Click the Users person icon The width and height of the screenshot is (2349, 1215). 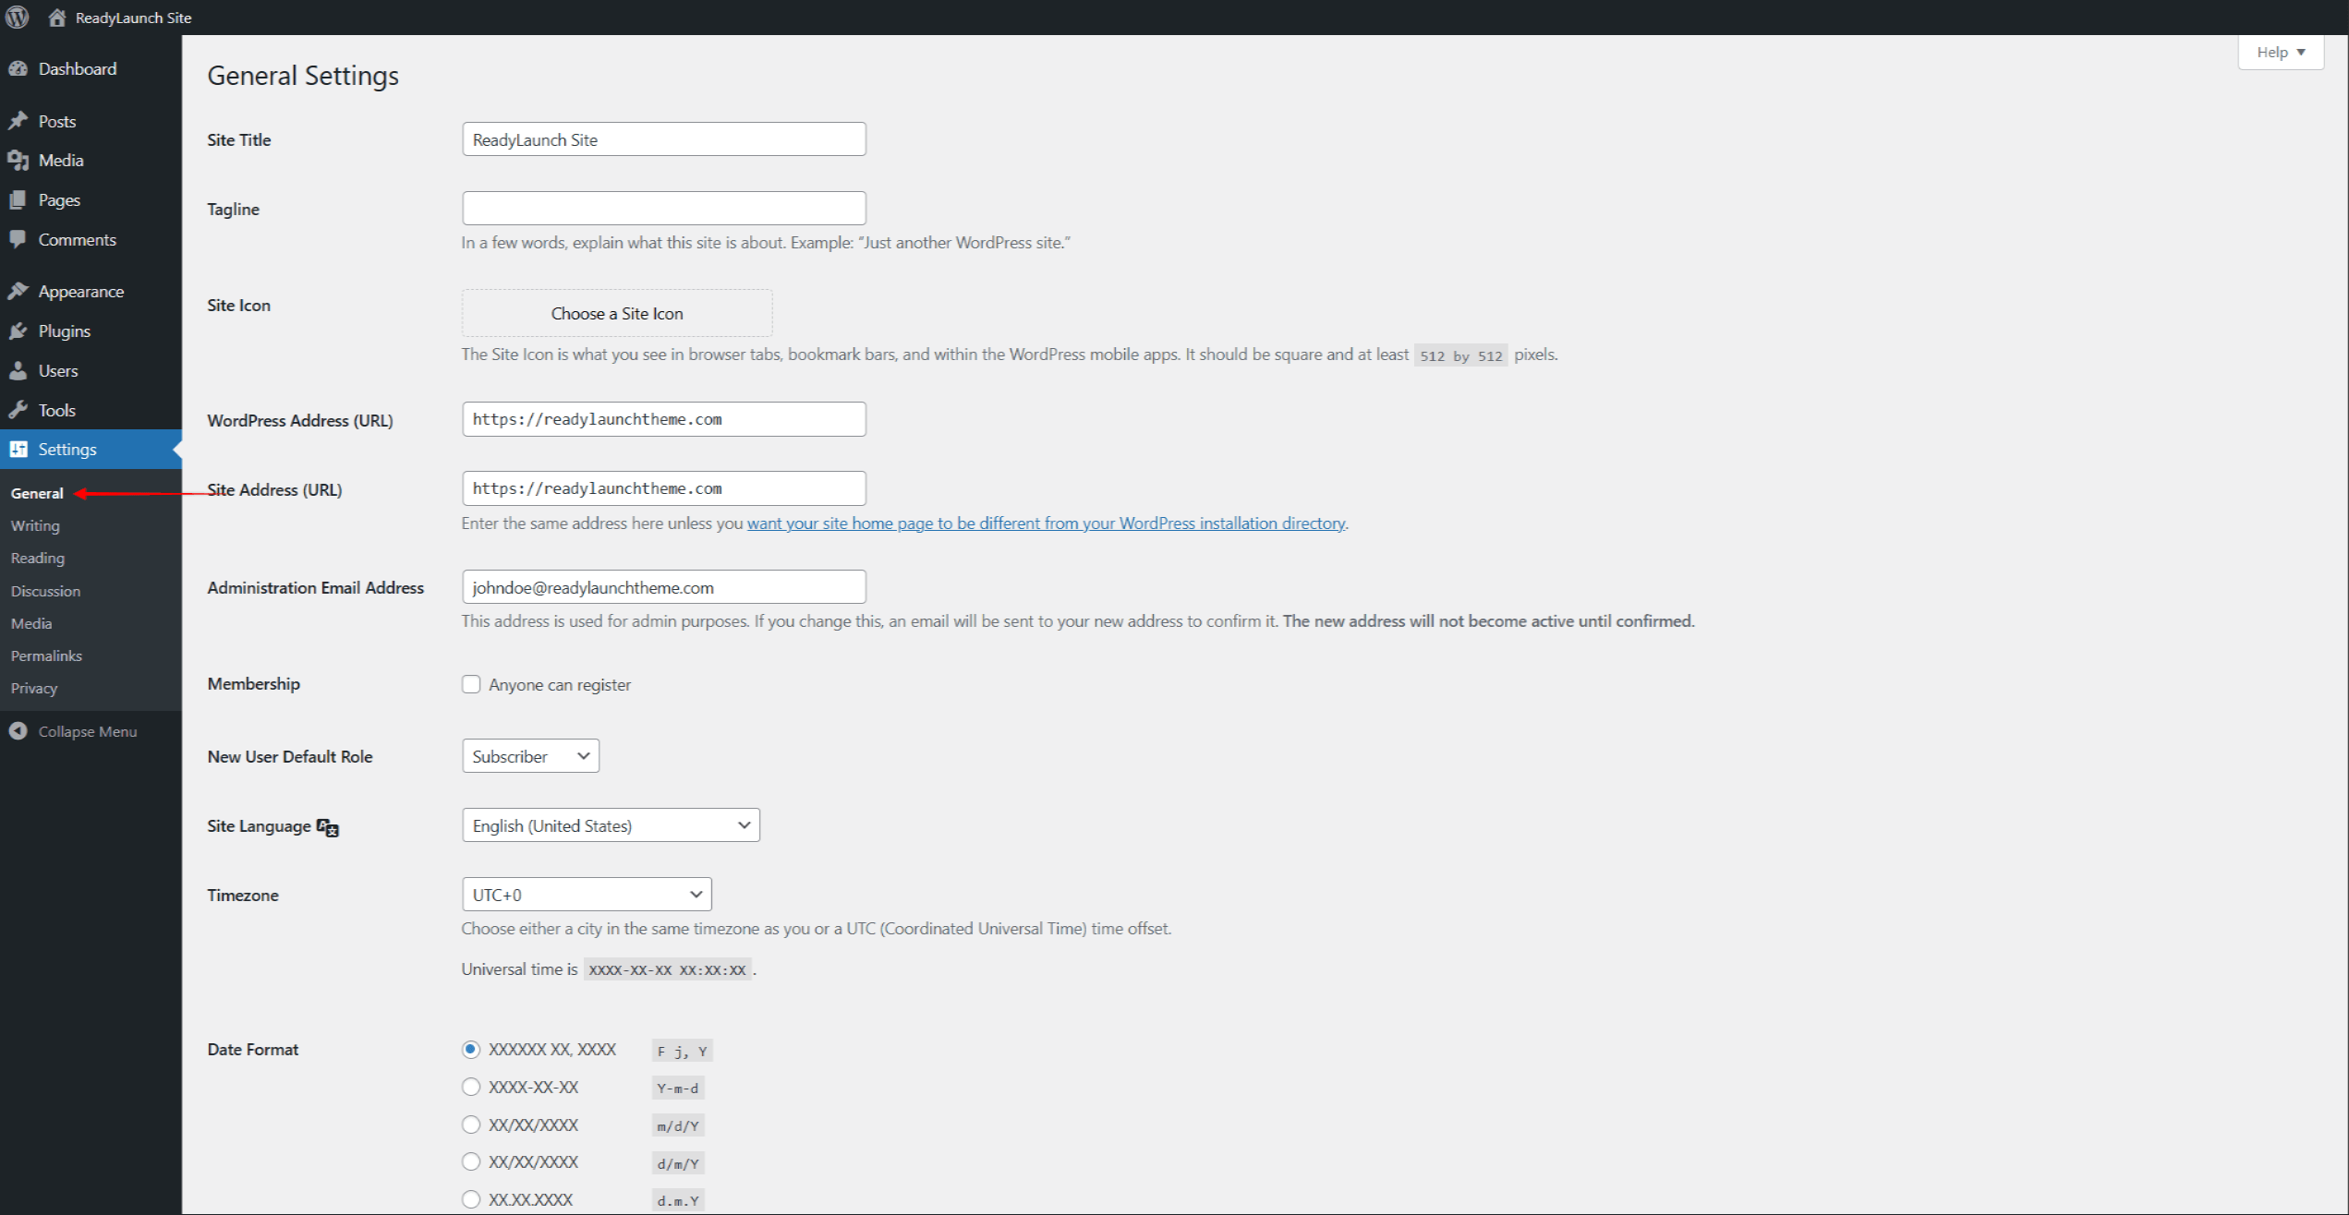(18, 370)
